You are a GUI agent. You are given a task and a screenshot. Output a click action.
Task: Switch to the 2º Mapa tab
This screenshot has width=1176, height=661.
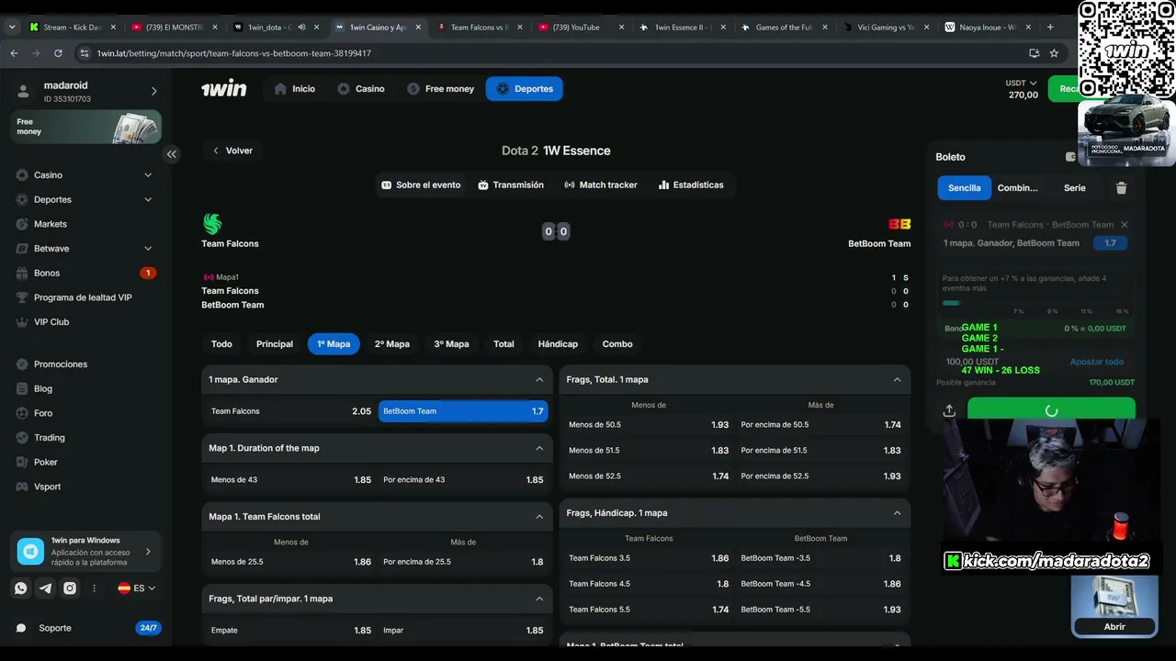pos(392,344)
